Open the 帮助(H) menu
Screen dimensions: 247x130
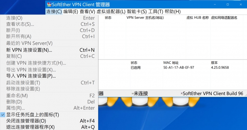(x=173, y=12)
